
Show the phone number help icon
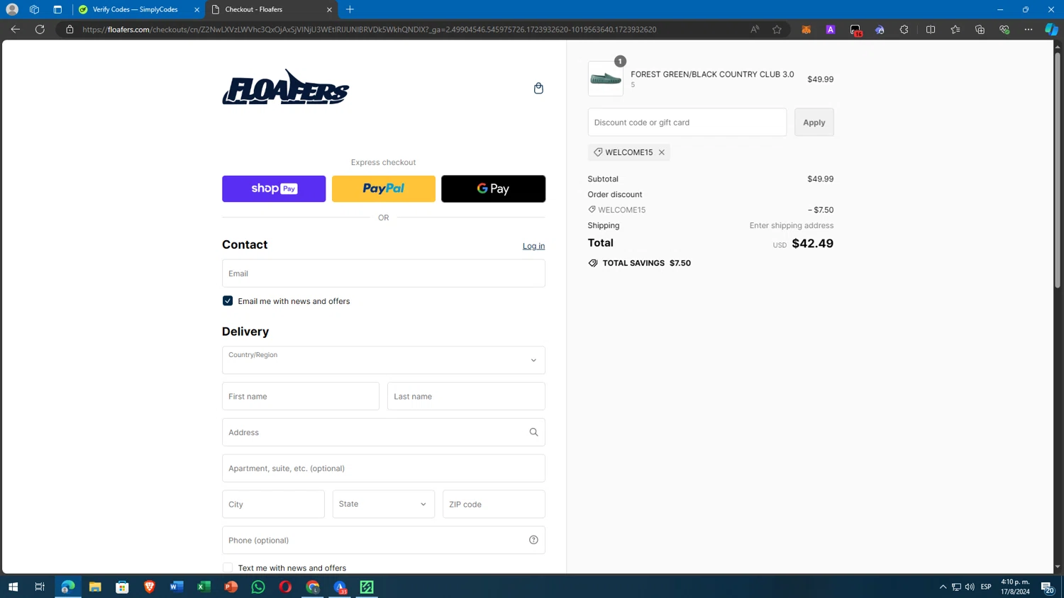point(533,540)
